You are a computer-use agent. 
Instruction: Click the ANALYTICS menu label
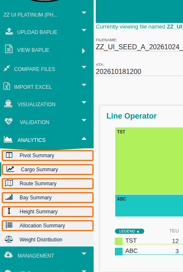31,140
